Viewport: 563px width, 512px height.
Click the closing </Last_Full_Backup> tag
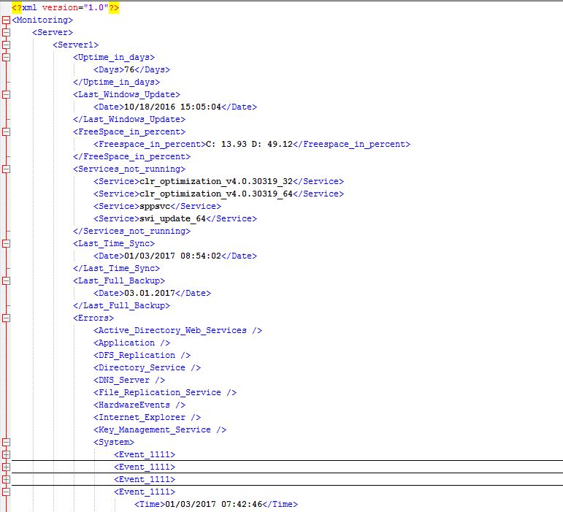(x=121, y=305)
